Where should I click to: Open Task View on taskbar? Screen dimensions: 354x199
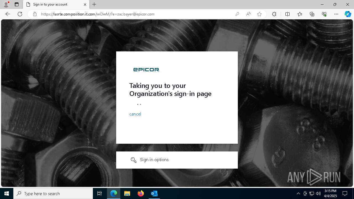[100, 193]
